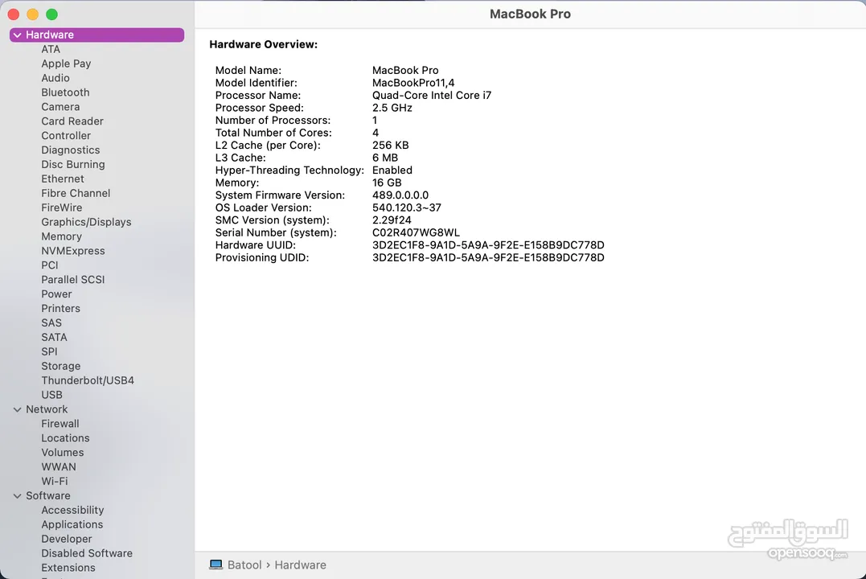The width and height of the screenshot is (866, 579).
Task: Open Fibre Channel in the sidebar
Action: pyautogui.click(x=76, y=193)
